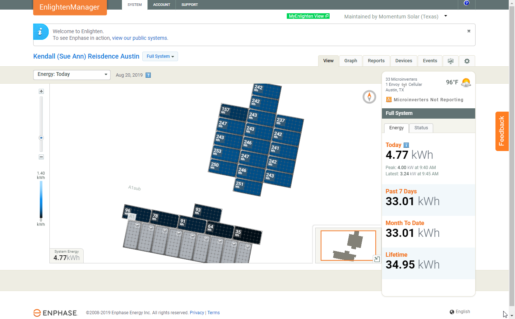
Task: Click the MyEnlighten View button
Action: 308,16
